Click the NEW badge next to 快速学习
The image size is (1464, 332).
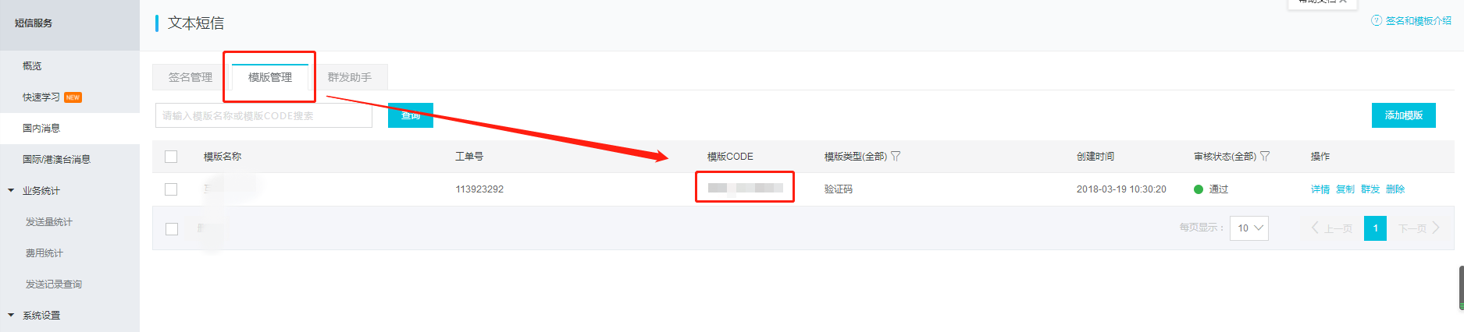(73, 97)
